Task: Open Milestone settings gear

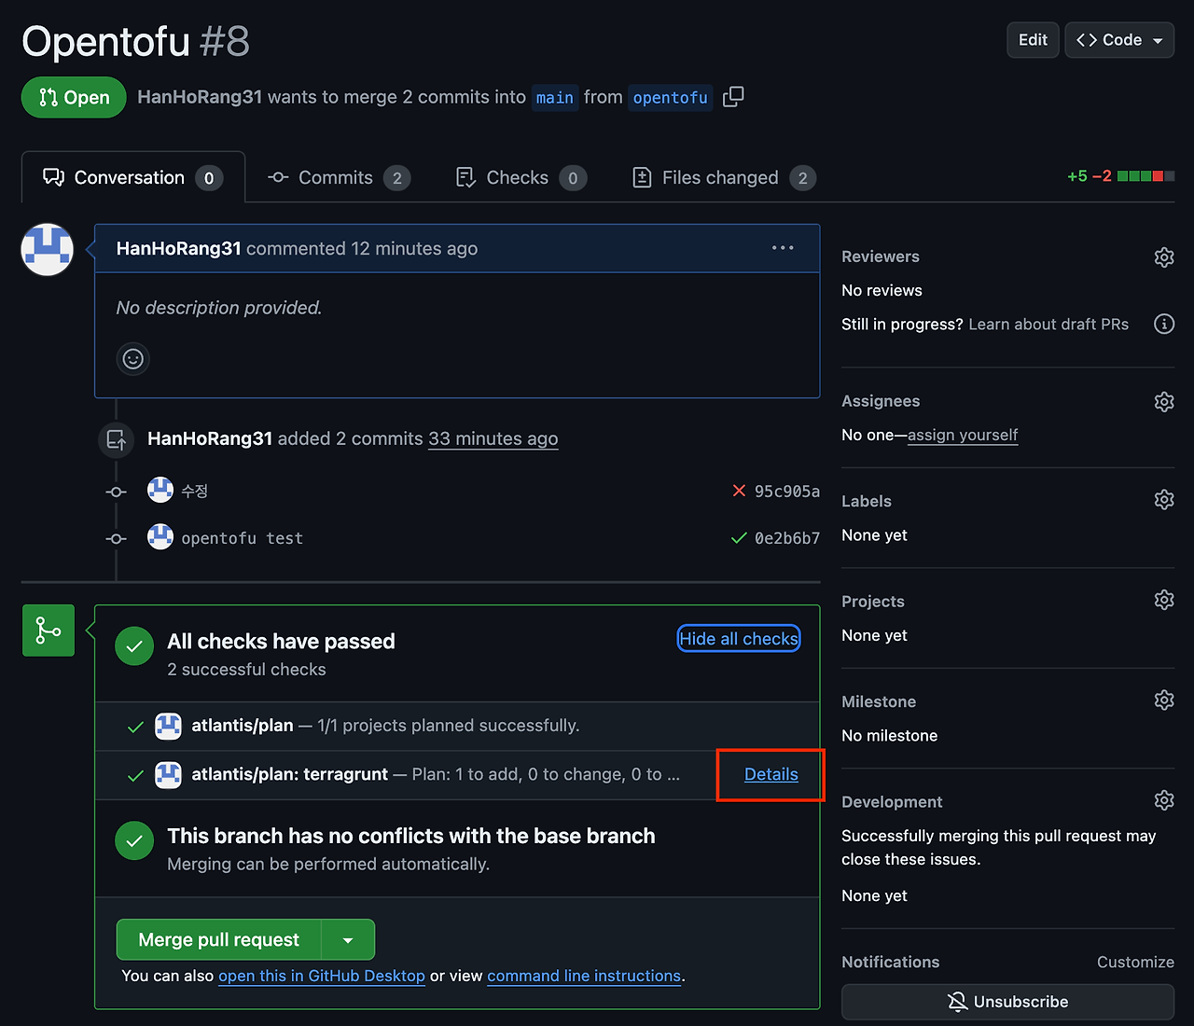Action: pos(1163,700)
